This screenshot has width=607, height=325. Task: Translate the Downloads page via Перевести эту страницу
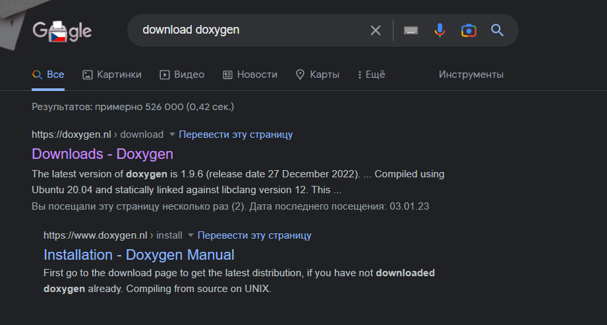click(235, 134)
